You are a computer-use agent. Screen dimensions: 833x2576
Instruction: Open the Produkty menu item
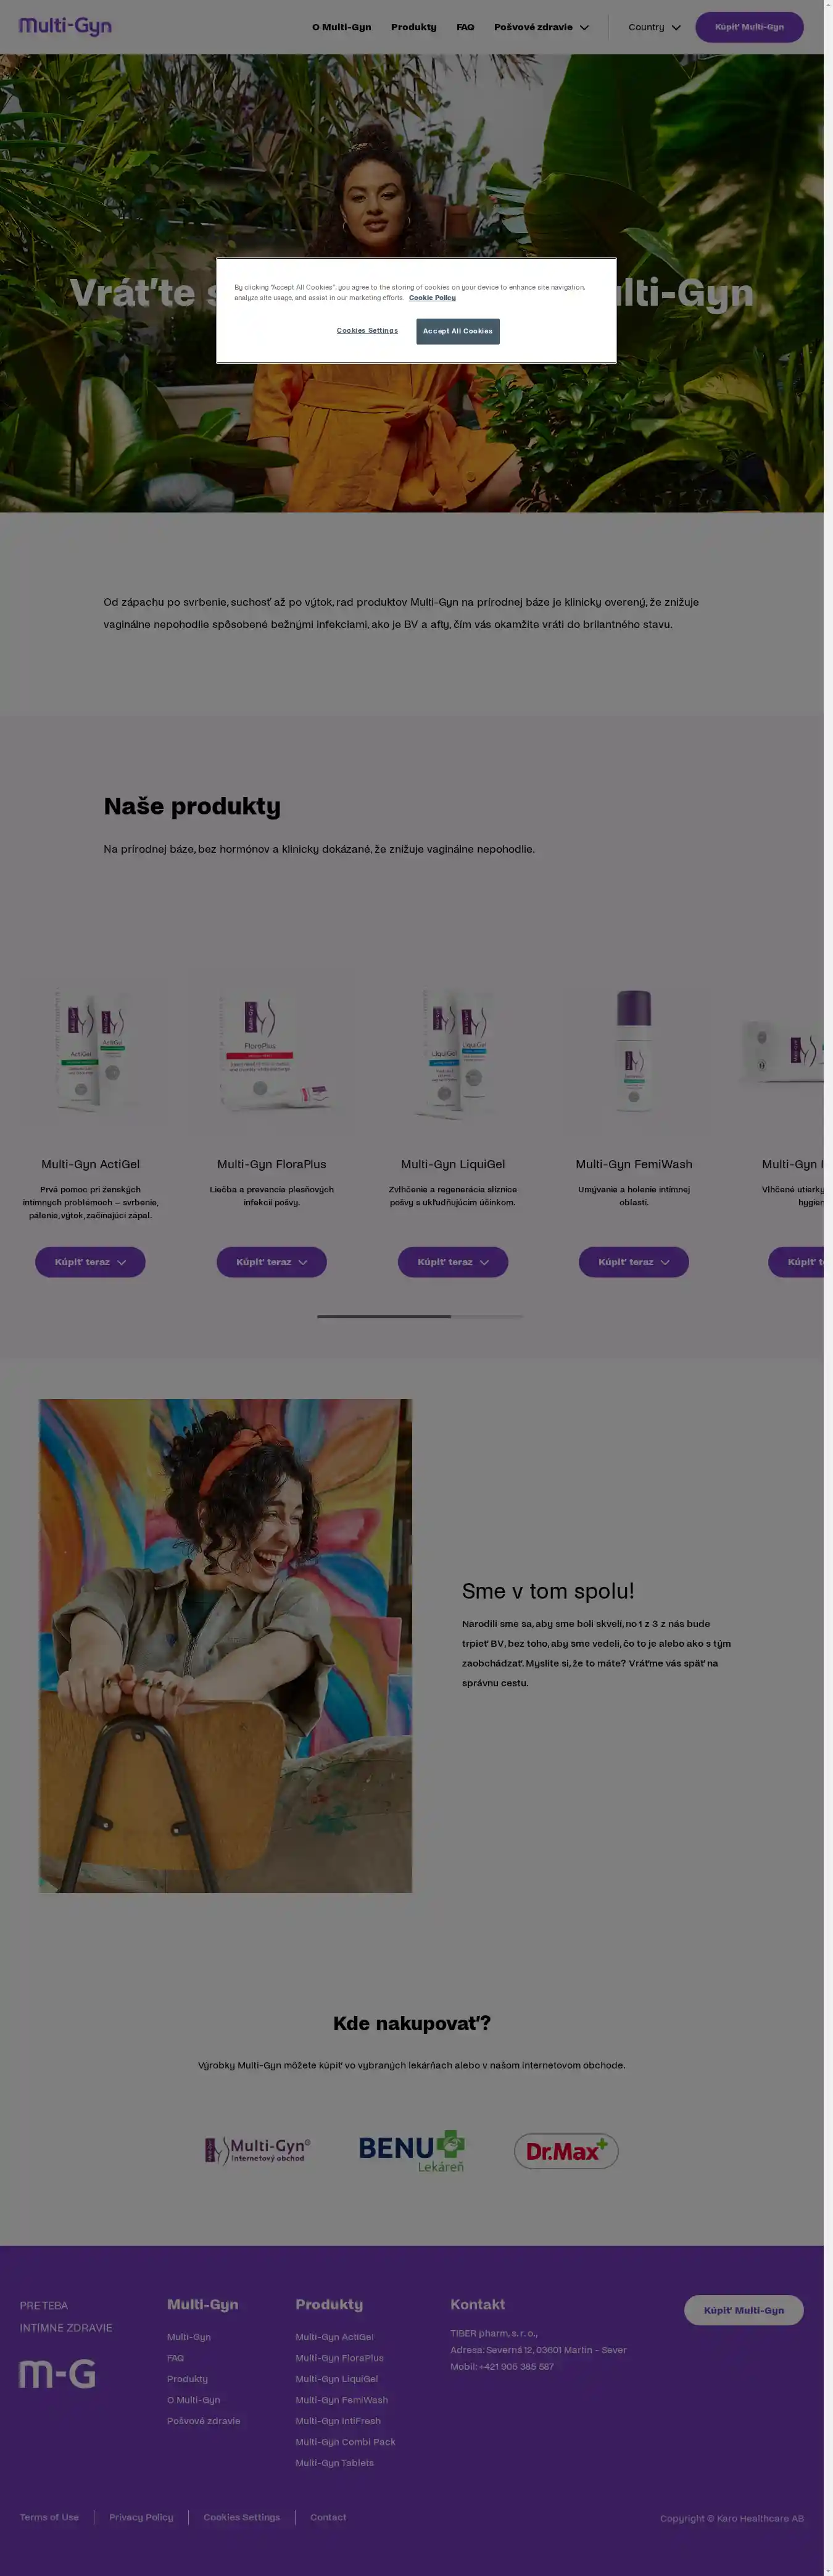(x=413, y=27)
